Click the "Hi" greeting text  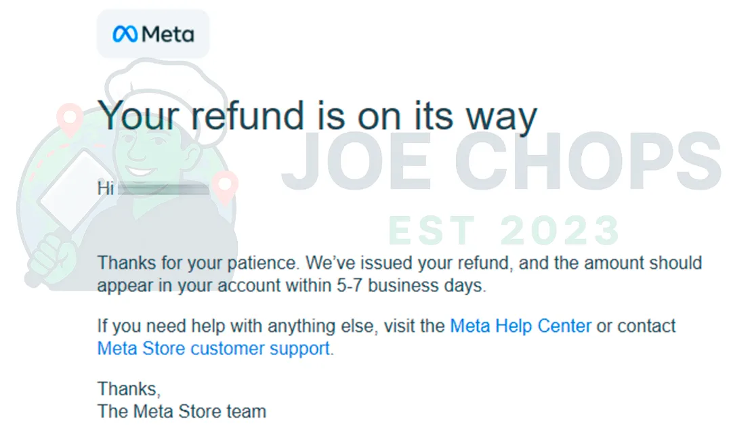coord(106,188)
